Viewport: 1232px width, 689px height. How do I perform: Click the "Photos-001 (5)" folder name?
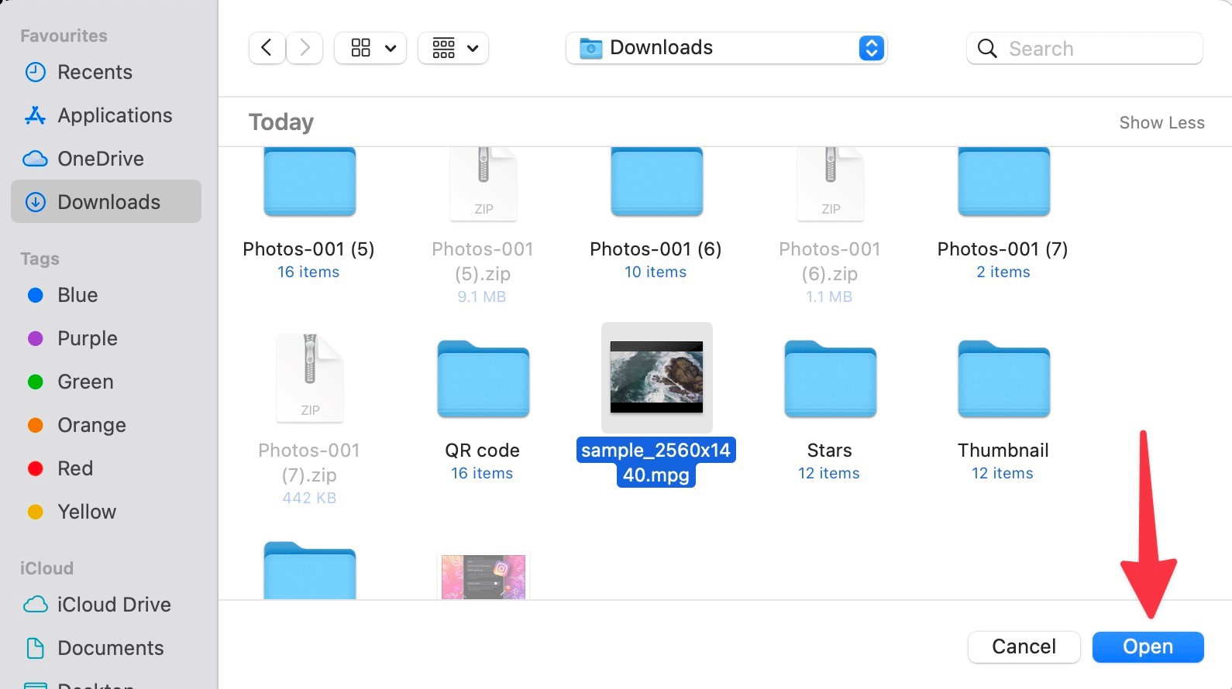pyautogui.click(x=308, y=249)
